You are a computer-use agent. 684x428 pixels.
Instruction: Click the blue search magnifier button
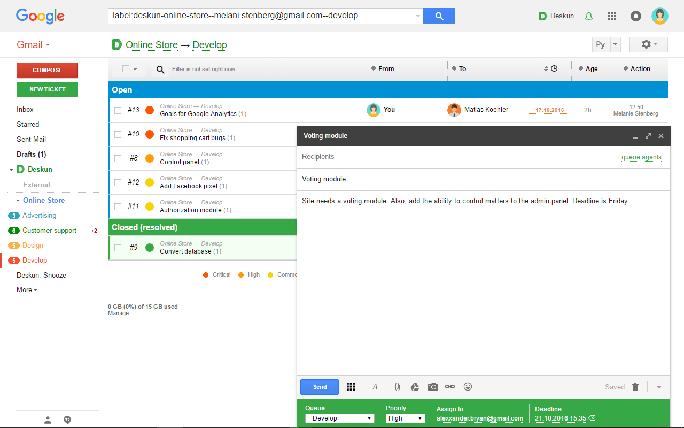[x=439, y=16]
